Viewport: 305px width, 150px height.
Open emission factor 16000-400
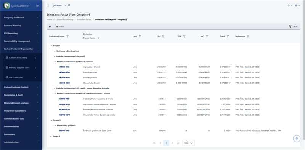tap(64, 115)
